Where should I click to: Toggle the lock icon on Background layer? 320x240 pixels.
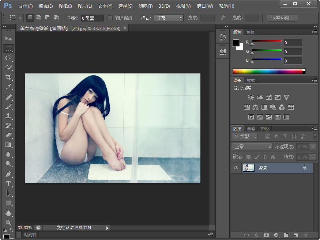(306, 168)
